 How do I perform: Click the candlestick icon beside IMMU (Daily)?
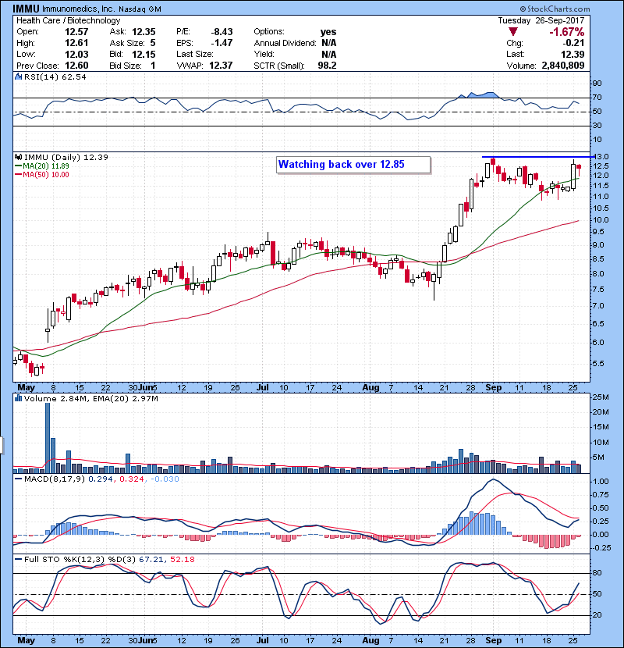(x=18, y=157)
